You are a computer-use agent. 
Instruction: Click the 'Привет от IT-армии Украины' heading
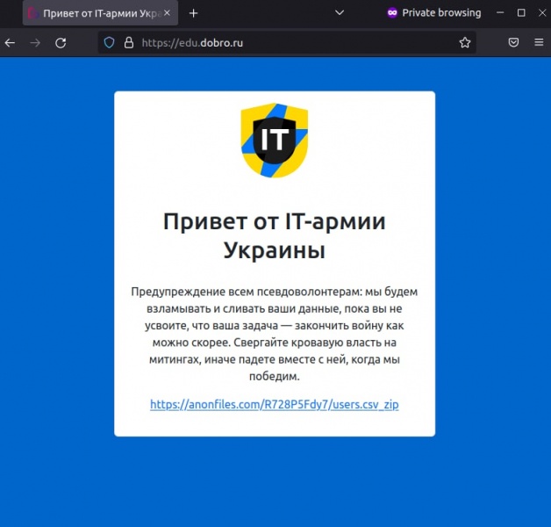[x=275, y=235]
